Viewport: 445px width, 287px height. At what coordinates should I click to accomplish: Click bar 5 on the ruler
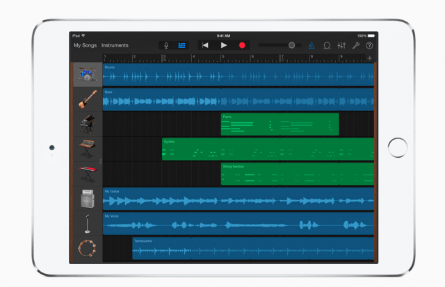222,58
